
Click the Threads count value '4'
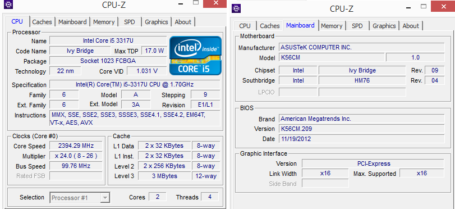coord(210,197)
